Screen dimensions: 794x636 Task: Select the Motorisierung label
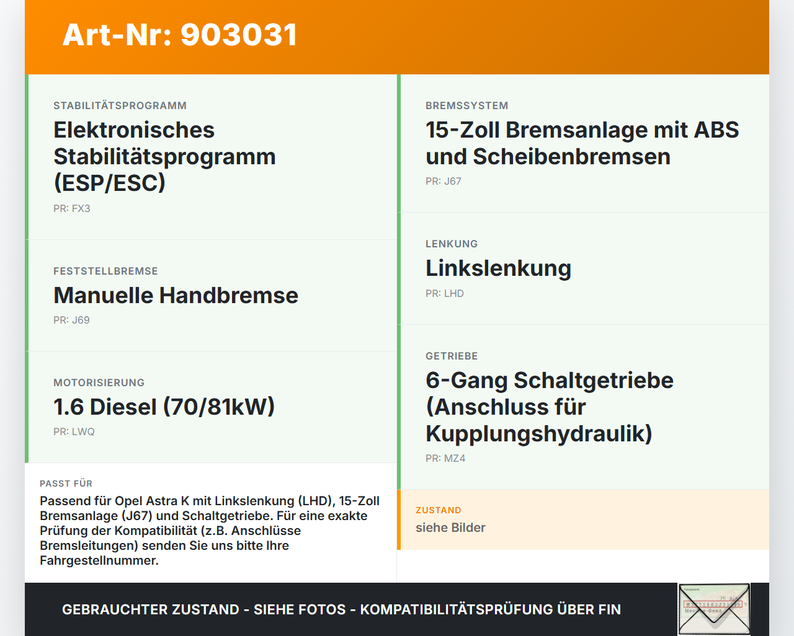pos(99,383)
